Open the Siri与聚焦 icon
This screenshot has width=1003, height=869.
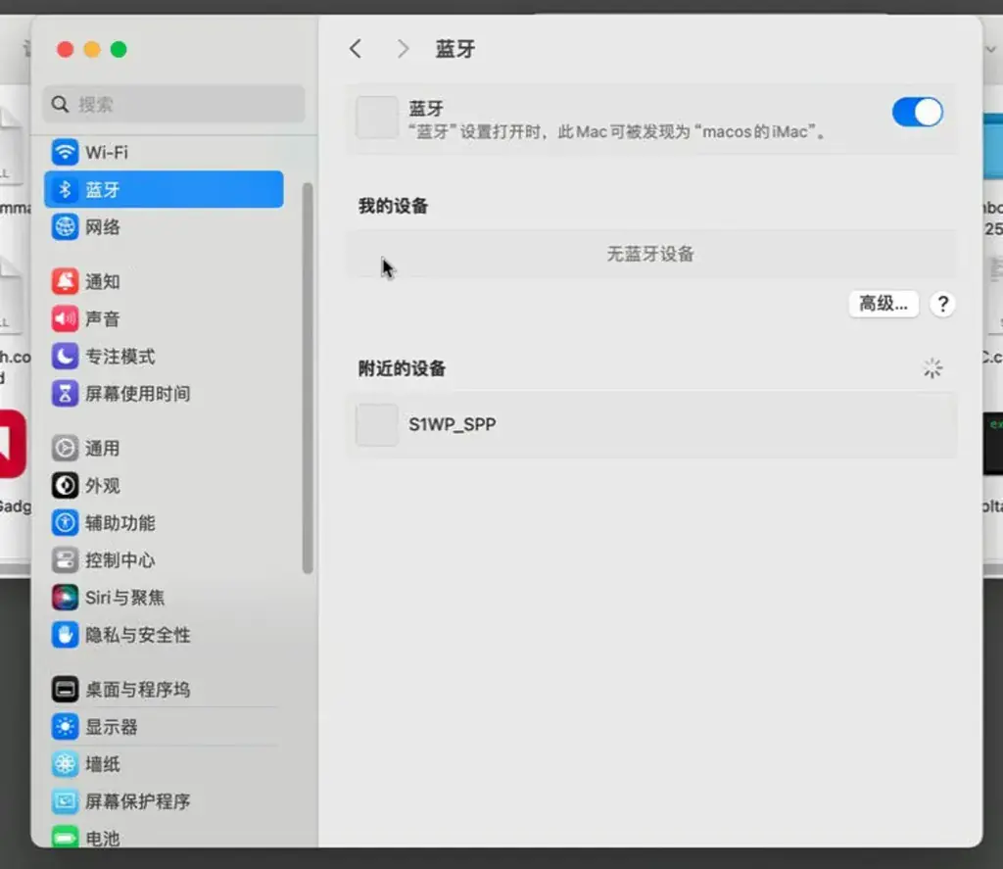pos(65,597)
